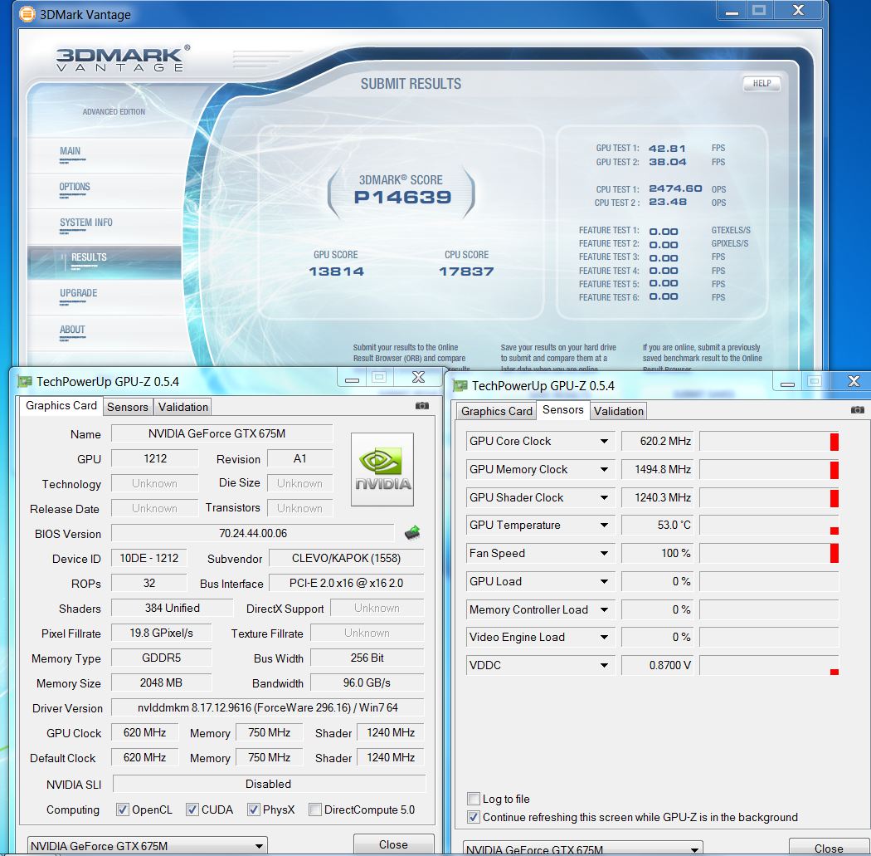871x856 pixels.
Task: Switch to Validation tab in right GPU-Z window
Action: (618, 411)
